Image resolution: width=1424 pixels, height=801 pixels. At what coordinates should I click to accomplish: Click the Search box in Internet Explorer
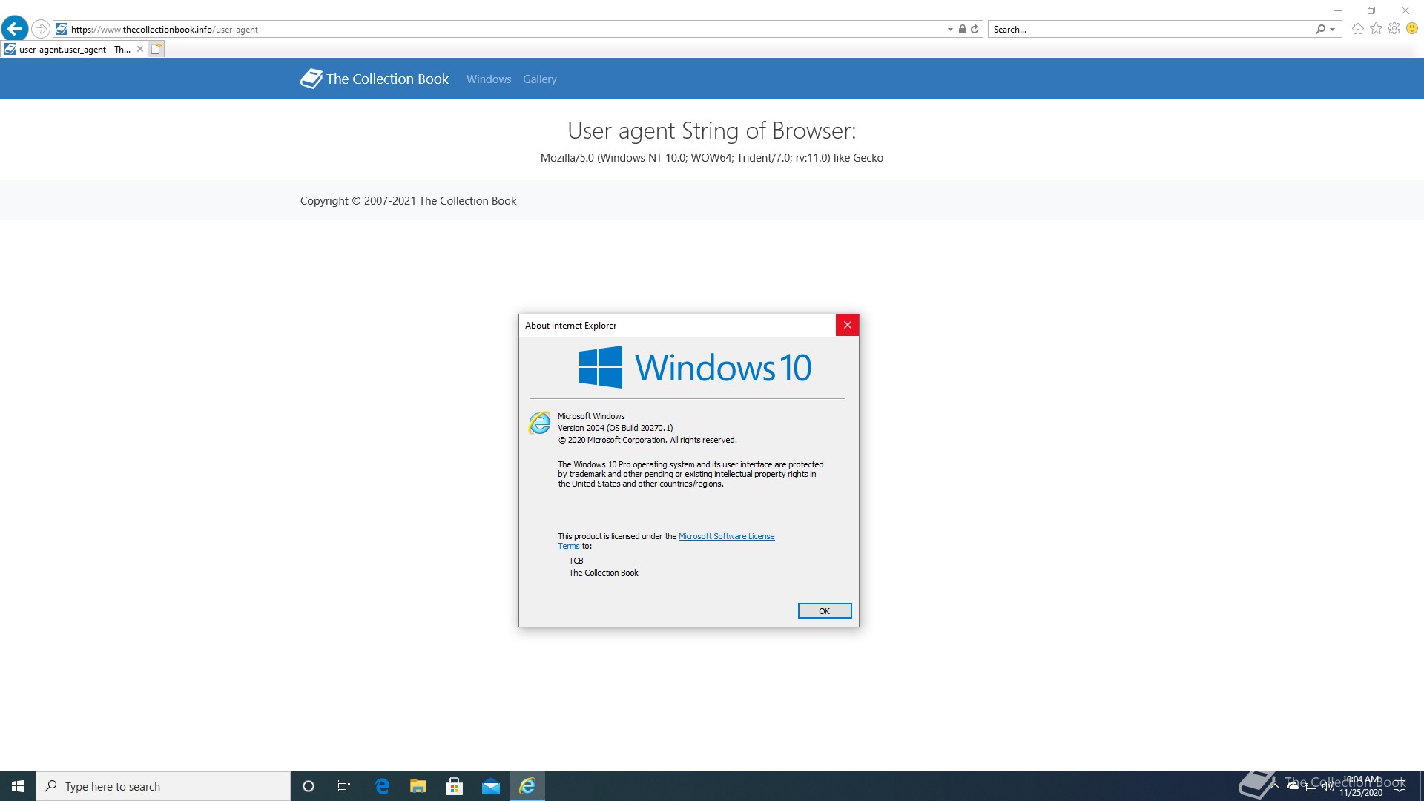click(x=1150, y=30)
